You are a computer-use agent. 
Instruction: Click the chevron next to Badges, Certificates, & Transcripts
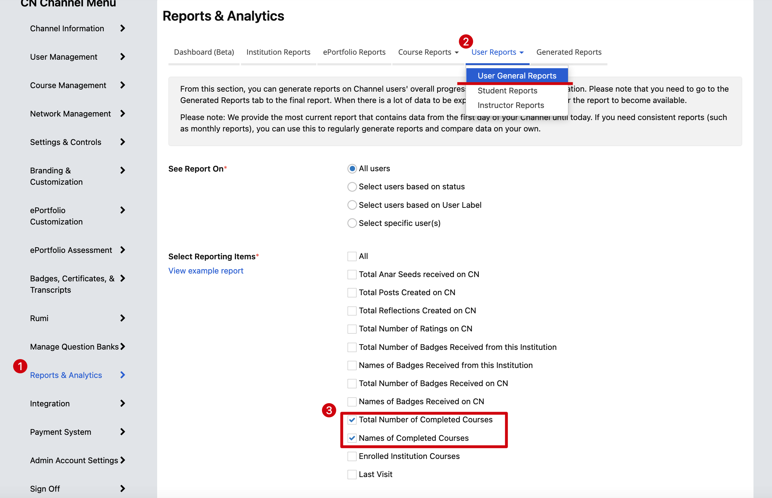[123, 278]
